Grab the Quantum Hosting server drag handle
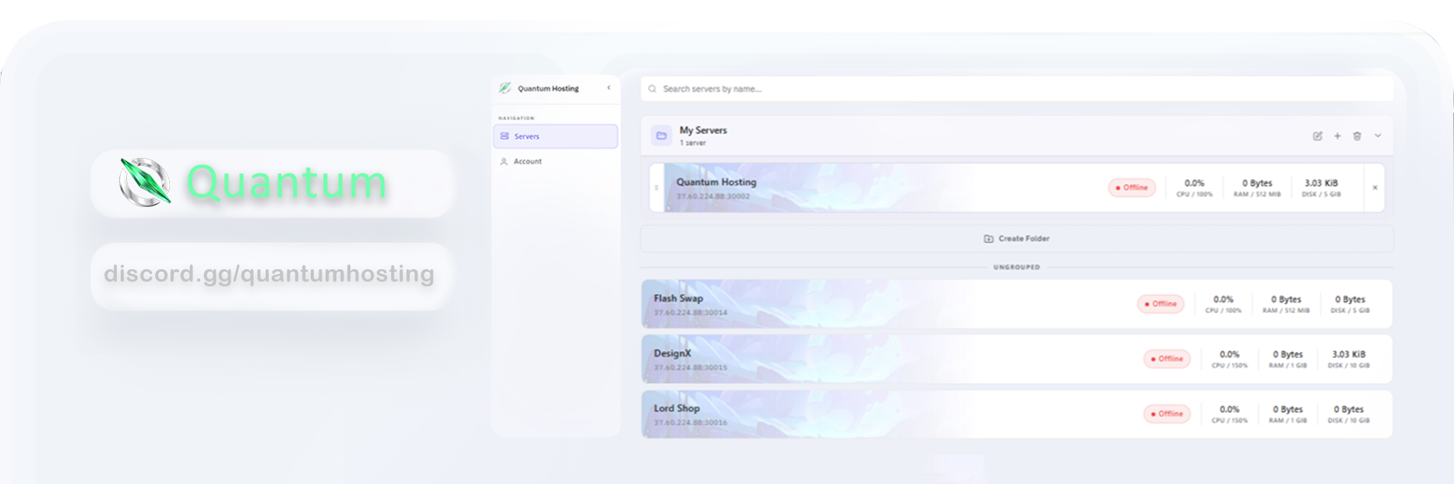1454x484 pixels. (x=657, y=188)
